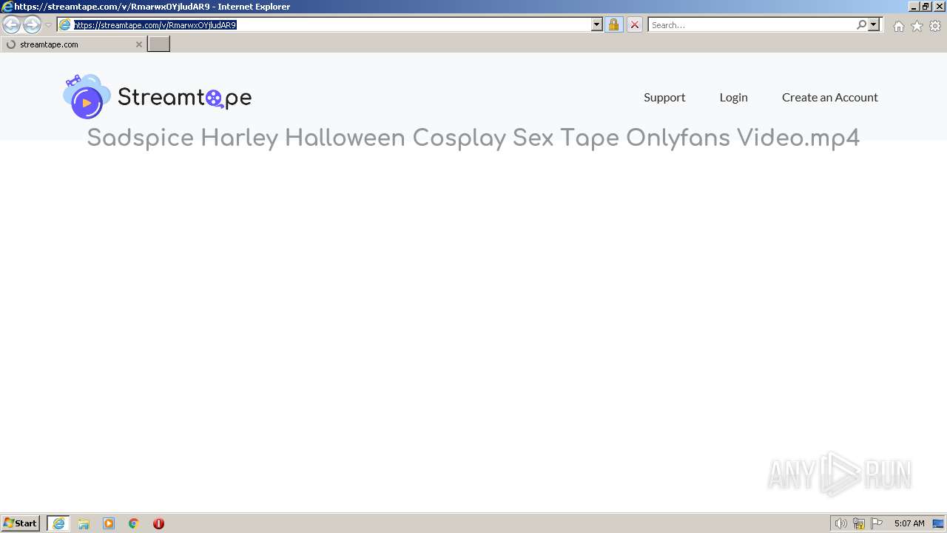947x533 pixels.
Task: Launch media player from taskbar
Action: [x=109, y=523]
